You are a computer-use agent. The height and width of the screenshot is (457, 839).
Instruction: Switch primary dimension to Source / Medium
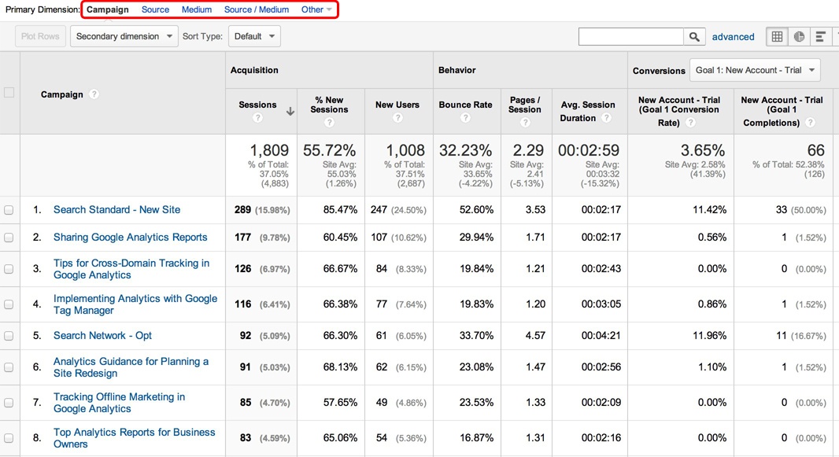point(256,9)
